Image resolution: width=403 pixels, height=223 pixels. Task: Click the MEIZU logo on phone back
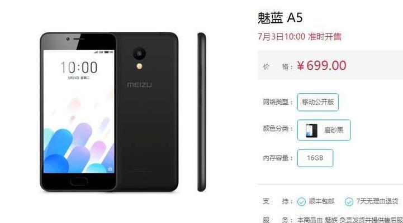tap(139, 85)
